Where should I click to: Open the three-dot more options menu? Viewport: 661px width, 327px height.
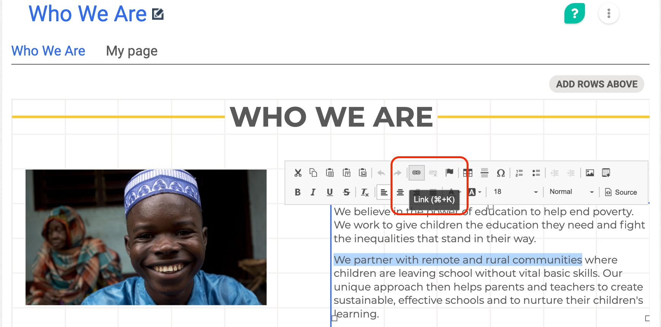point(609,14)
